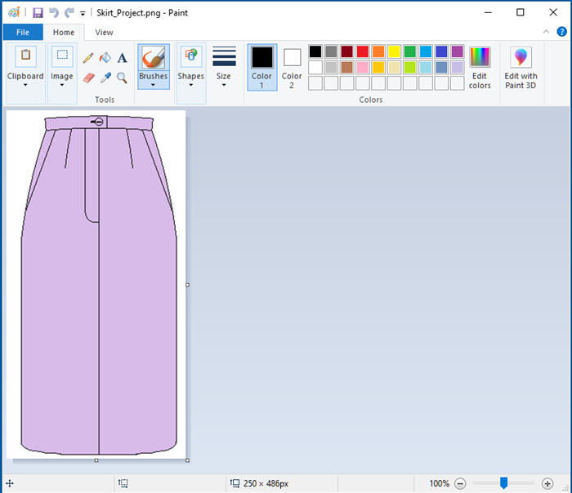Click the Save icon in quick access toolbar
This screenshot has width=572, height=493.
pos(38,13)
